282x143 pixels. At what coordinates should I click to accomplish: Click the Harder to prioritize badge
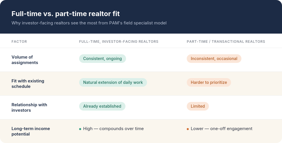(209, 82)
